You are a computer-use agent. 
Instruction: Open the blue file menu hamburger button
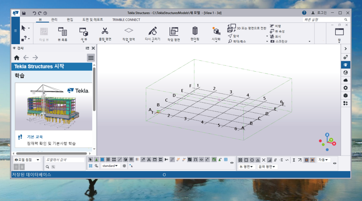[15, 30]
